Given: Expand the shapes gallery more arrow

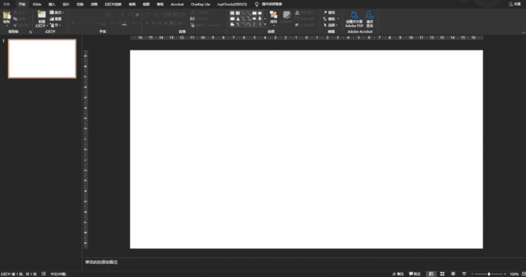Looking at the screenshot, I should (x=265, y=24).
